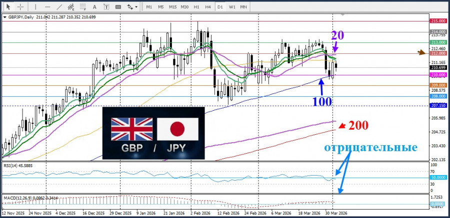Switch chart to W1 timeframe
This screenshot has height=218, width=450.
pyautogui.click(x=232, y=6)
